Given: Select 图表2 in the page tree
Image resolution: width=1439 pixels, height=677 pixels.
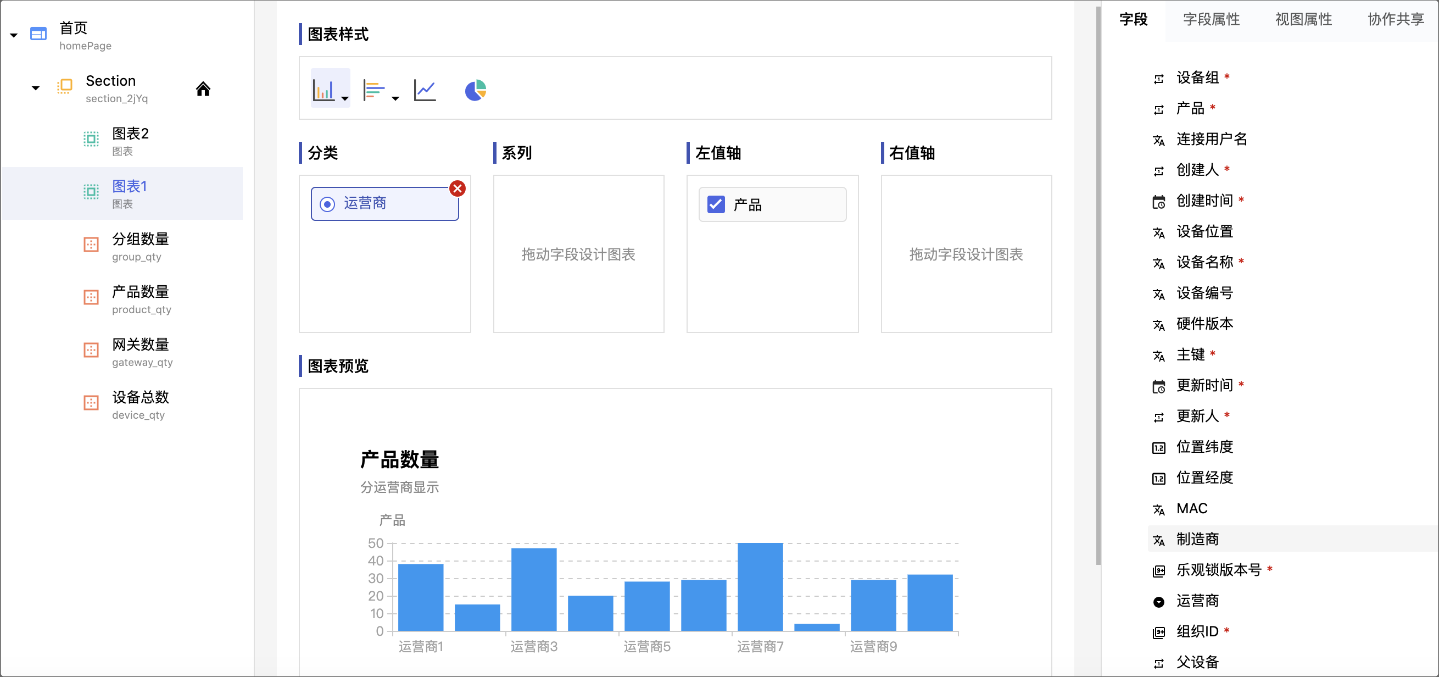Looking at the screenshot, I should 123,141.
